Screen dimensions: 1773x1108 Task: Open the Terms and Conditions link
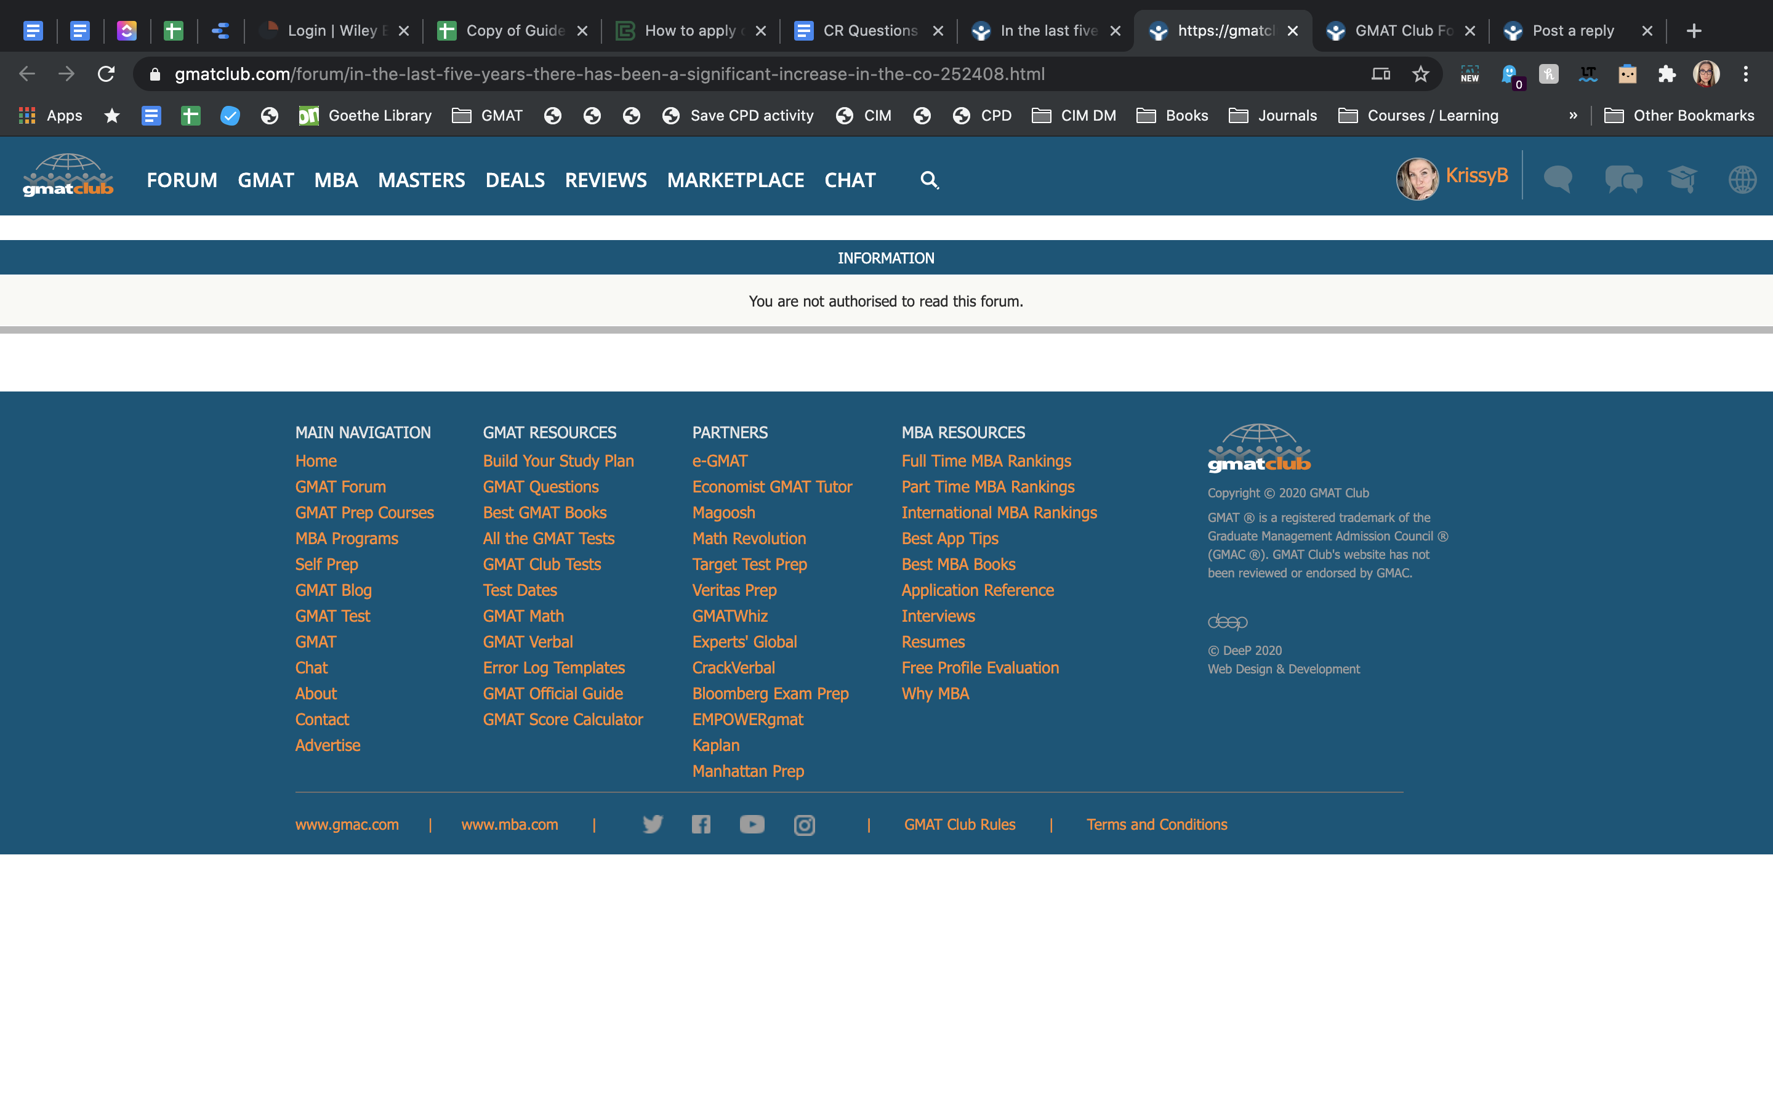coord(1156,824)
